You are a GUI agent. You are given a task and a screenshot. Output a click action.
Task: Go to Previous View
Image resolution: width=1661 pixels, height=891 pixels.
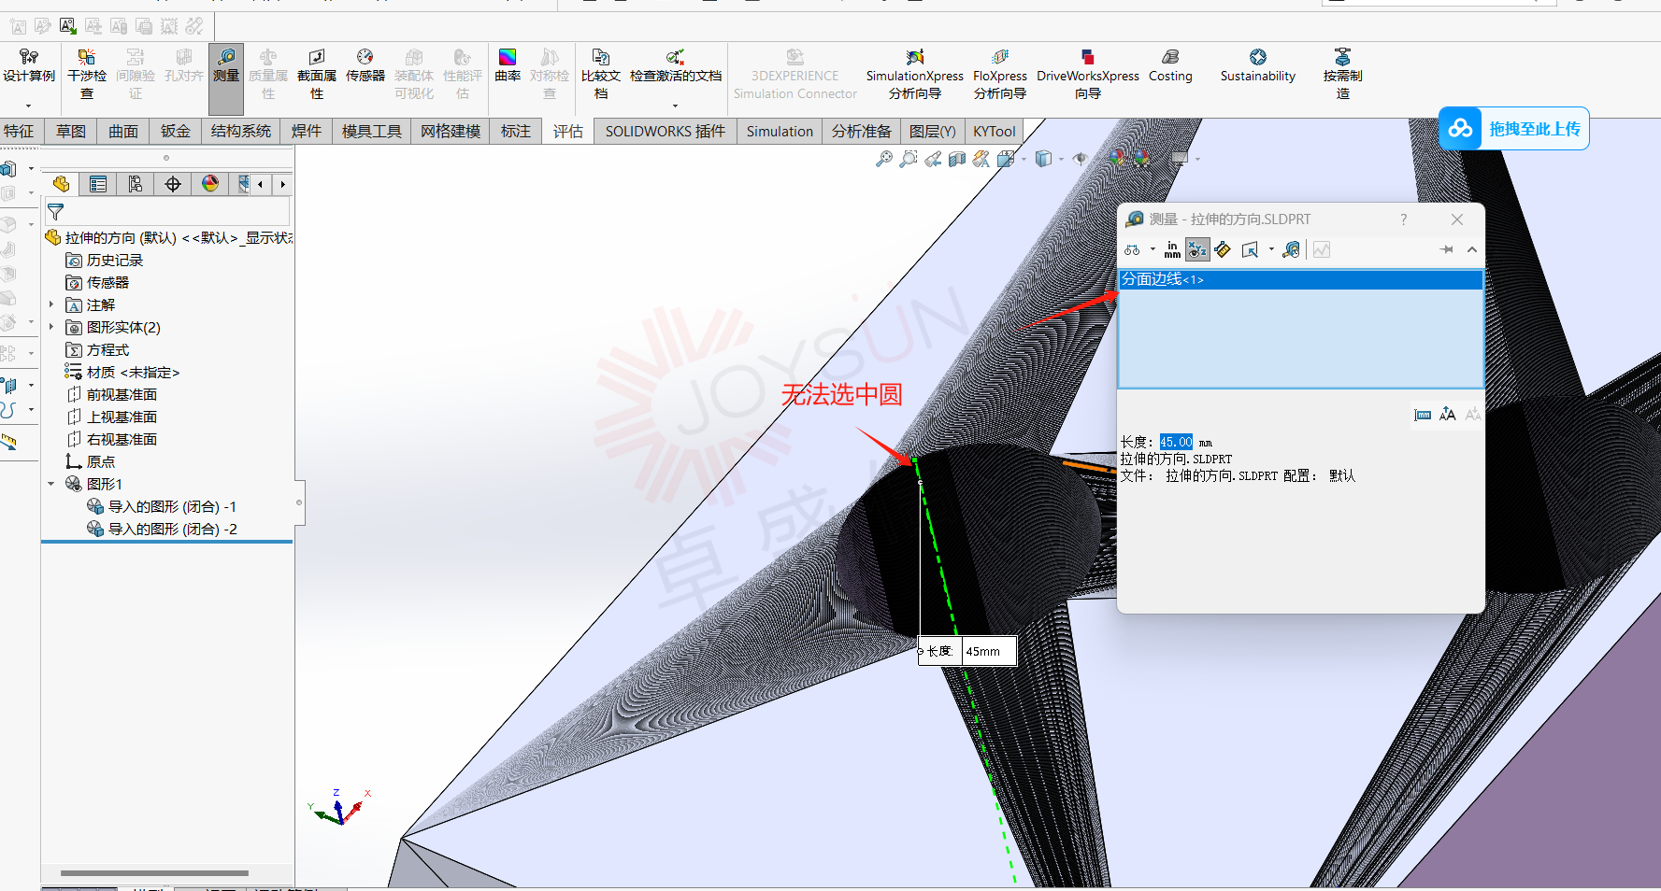pyautogui.click(x=933, y=160)
